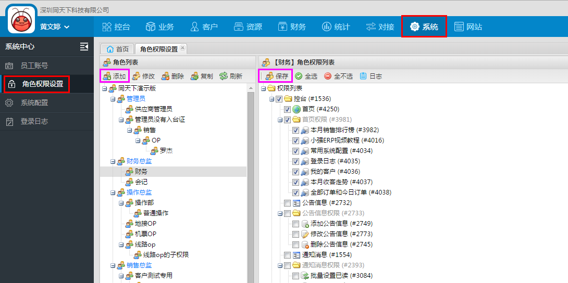568x283 pixels.
Task: Open 角色权限设置 in the sidebar
Action: [x=47, y=84]
